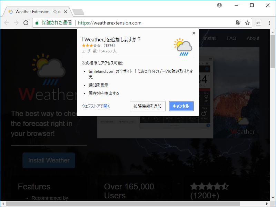Click the Google Translate icon in the address bar
The height and width of the screenshot is (207, 276).
(x=238, y=22)
